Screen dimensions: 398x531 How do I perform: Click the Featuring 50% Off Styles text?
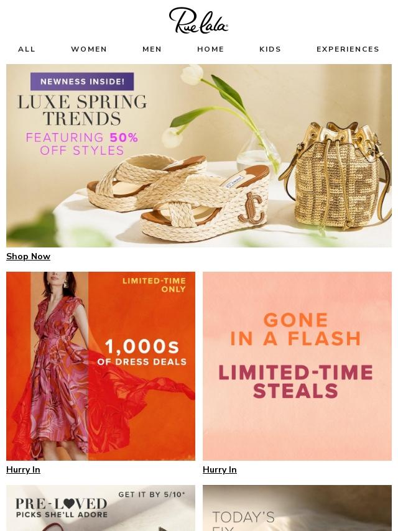[82, 144]
